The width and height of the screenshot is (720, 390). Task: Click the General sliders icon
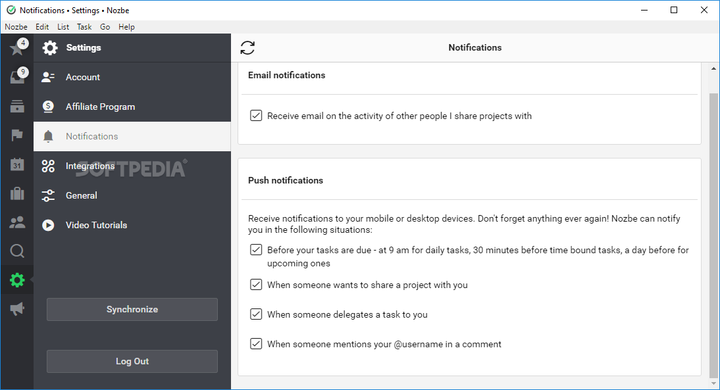click(x=48, y=195)
